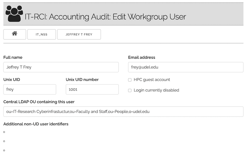Open the IT_NSS breadcrumb
This screenshot has width=249, height=156.
41,34
